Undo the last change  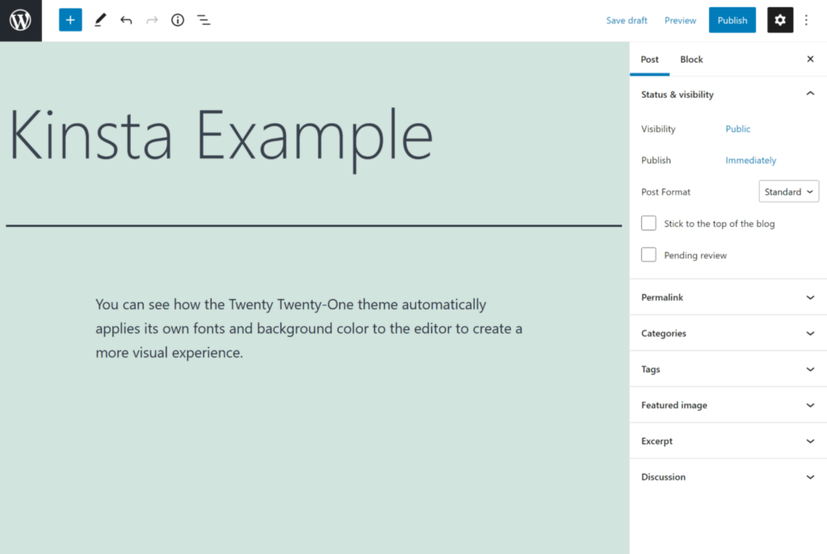tap(126, 19)
